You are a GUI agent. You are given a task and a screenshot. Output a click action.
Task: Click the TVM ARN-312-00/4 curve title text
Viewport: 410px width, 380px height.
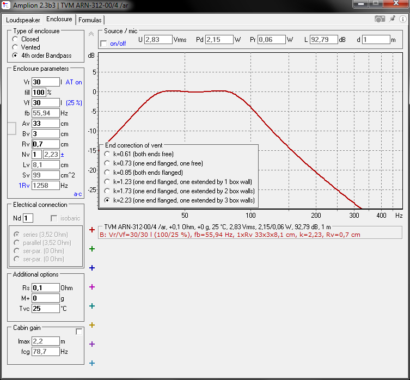point(217,227)
